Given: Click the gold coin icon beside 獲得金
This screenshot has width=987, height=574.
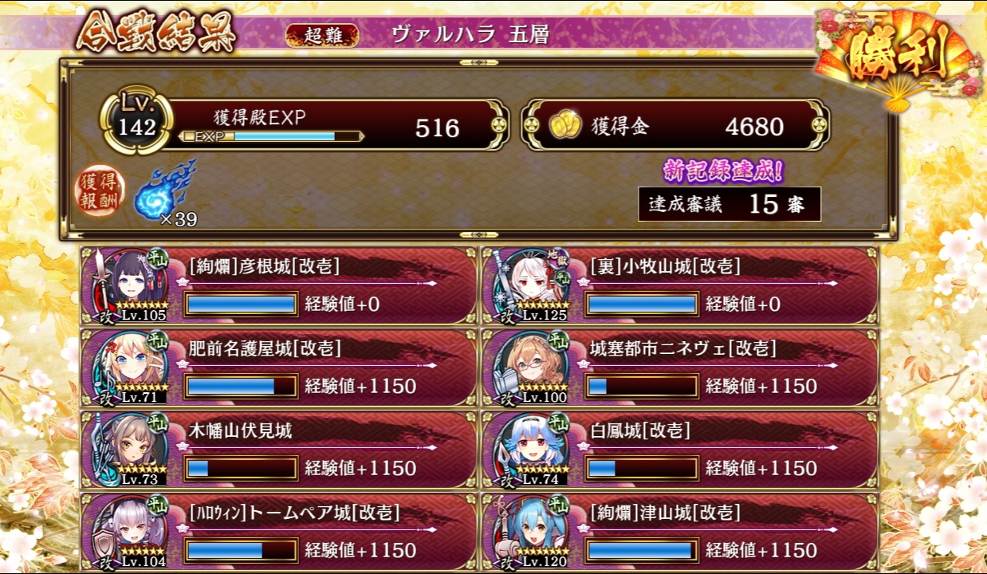Looking at the screenshot, I should (566, 126).
